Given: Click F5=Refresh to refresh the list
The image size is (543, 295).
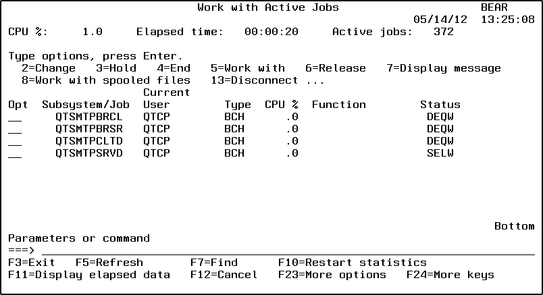Looking at the screenshot, I should pyautogui.click(x=109, y=263).
